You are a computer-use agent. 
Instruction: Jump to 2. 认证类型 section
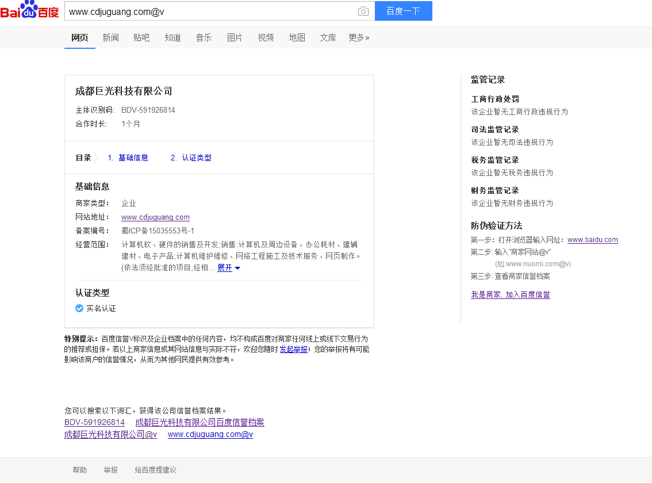pos(191,158)
